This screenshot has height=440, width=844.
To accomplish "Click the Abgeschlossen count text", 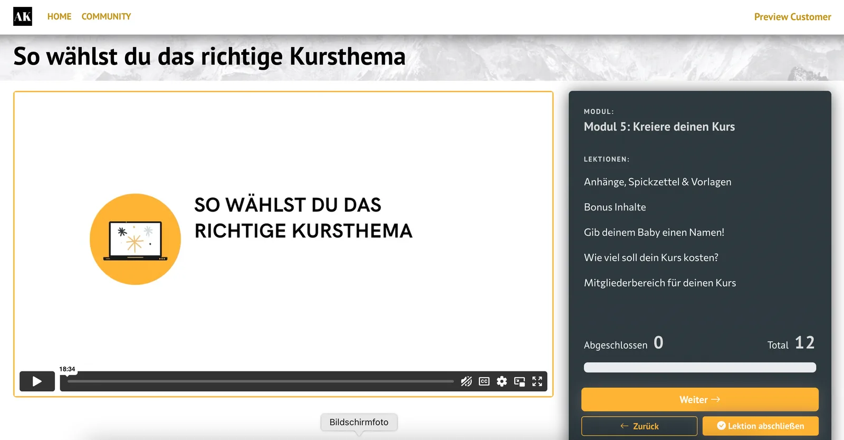I will coord(624,343).
